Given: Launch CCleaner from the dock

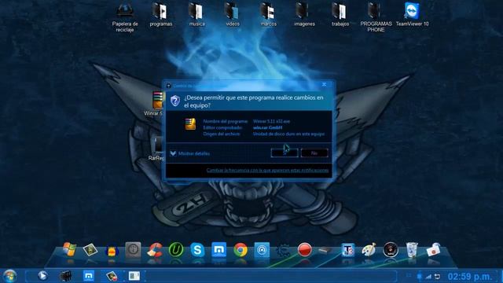Looking at the screenshot, I should tap(155, 250).
